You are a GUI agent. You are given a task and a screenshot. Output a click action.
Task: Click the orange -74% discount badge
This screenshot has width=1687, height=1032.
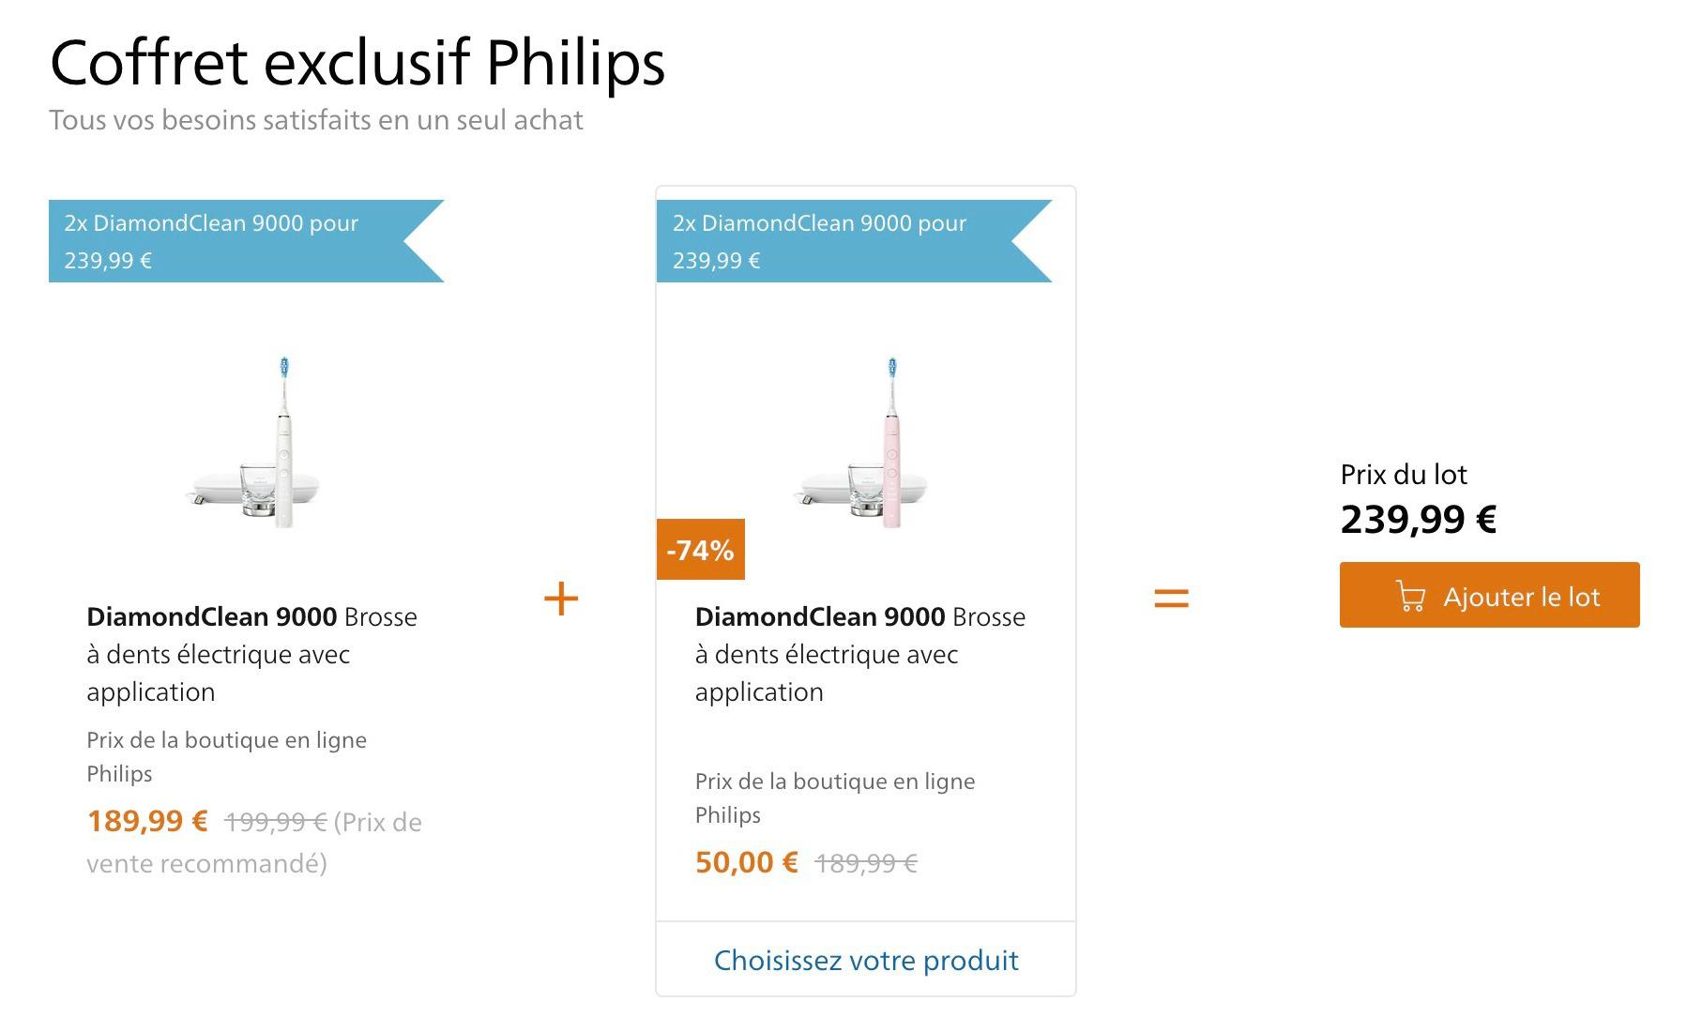[700, 549]
